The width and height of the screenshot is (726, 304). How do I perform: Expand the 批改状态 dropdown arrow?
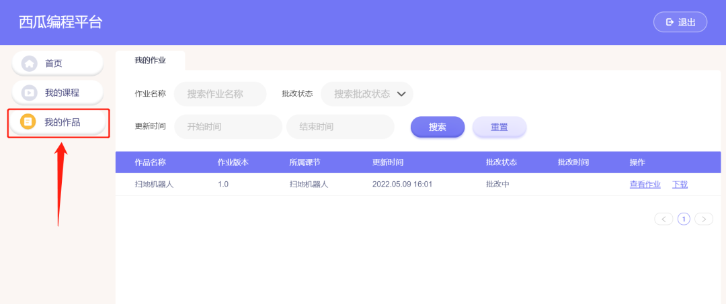tap(401, 94)
